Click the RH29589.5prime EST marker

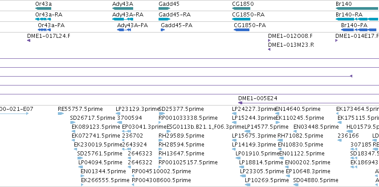coord(160,140)
